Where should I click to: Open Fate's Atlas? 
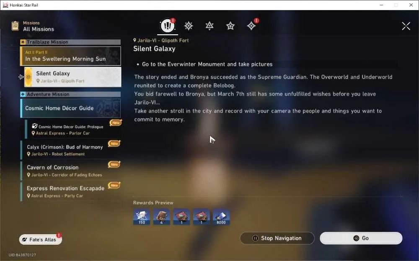(x=40, y=239)
